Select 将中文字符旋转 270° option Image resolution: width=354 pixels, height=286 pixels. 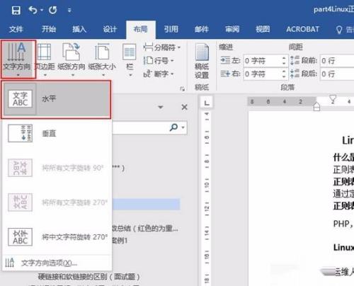click(57, 237)
